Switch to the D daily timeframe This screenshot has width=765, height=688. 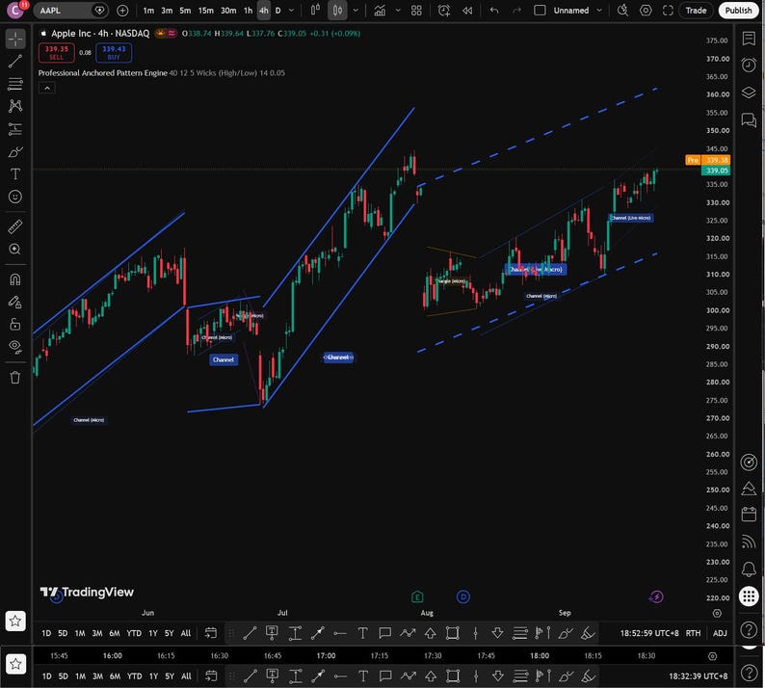pos(278,11)
